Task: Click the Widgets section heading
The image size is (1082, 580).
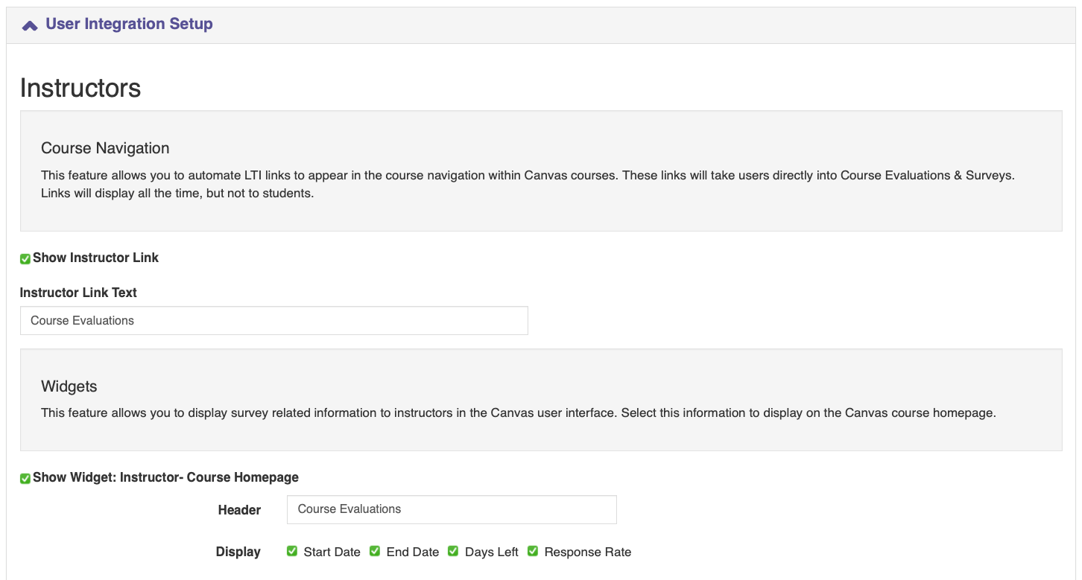Action: [x=69, y=386]
